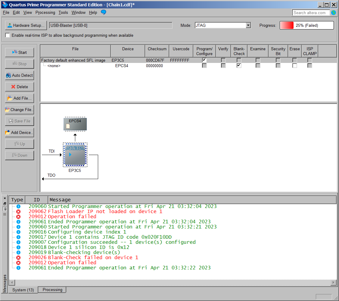The image size is (339, 301).
Task: Click Auto Detect to scan the chain
Action: 20,76
